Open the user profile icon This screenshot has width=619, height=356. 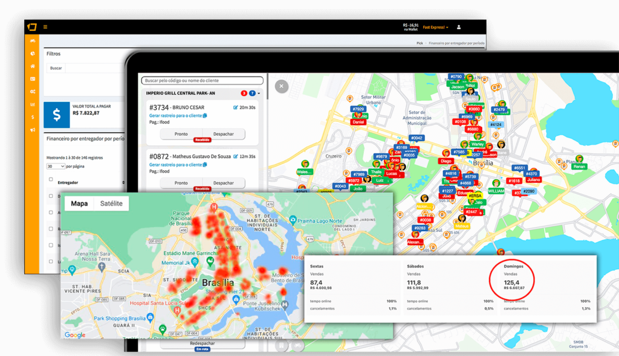tap(459, 27)
